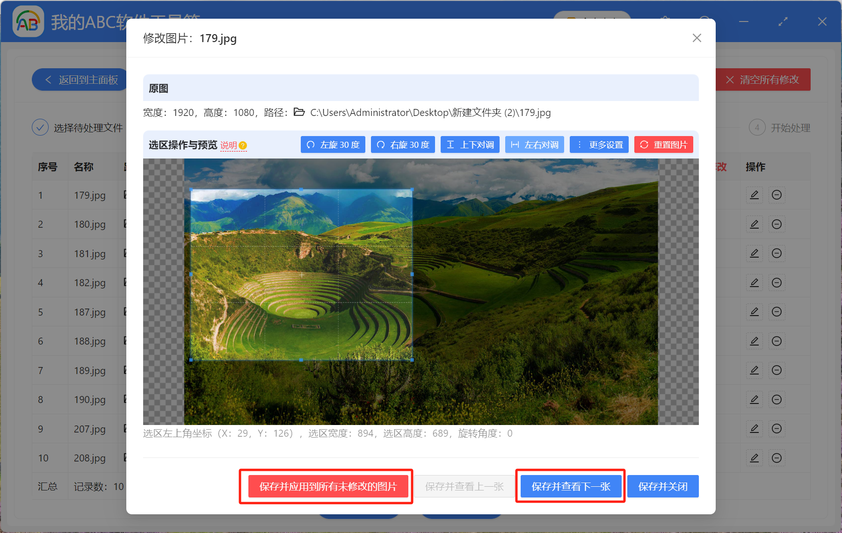842x533 pixels.
Task: Select file name 190.jpg in list
Action: point(90,400)
